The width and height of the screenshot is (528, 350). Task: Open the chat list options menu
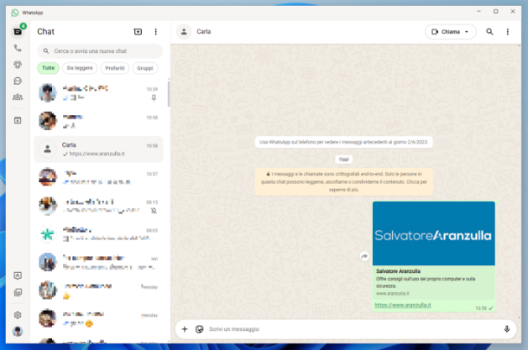[x=156, y=32]
